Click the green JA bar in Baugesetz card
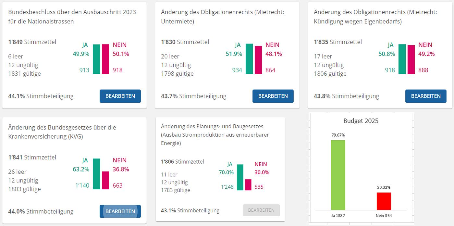The image size is (454, 226). click(x=240, y=177)
